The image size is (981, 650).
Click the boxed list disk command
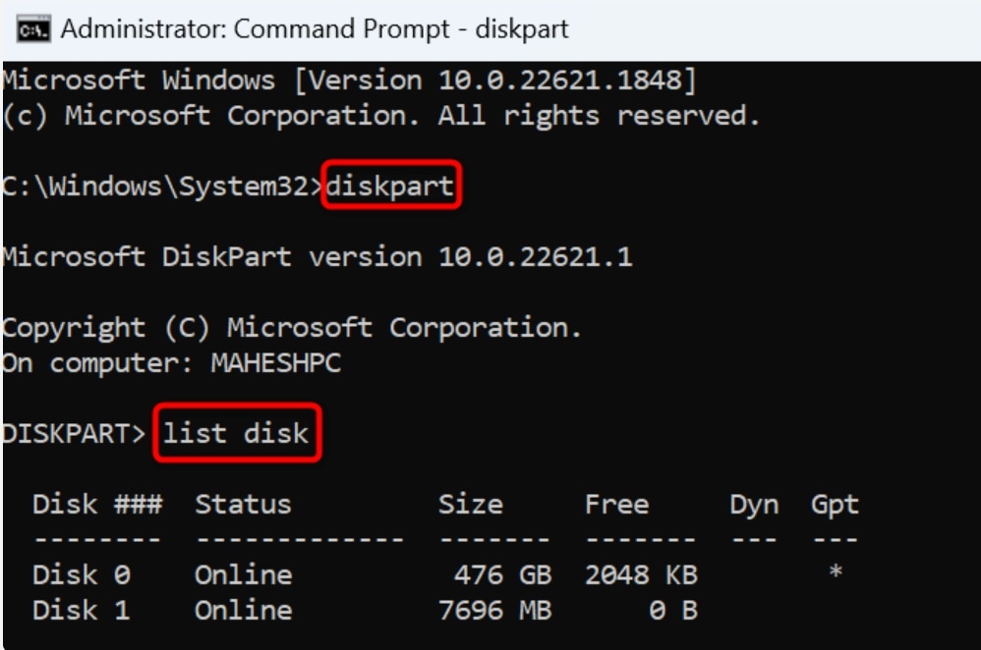pos(237,432)
